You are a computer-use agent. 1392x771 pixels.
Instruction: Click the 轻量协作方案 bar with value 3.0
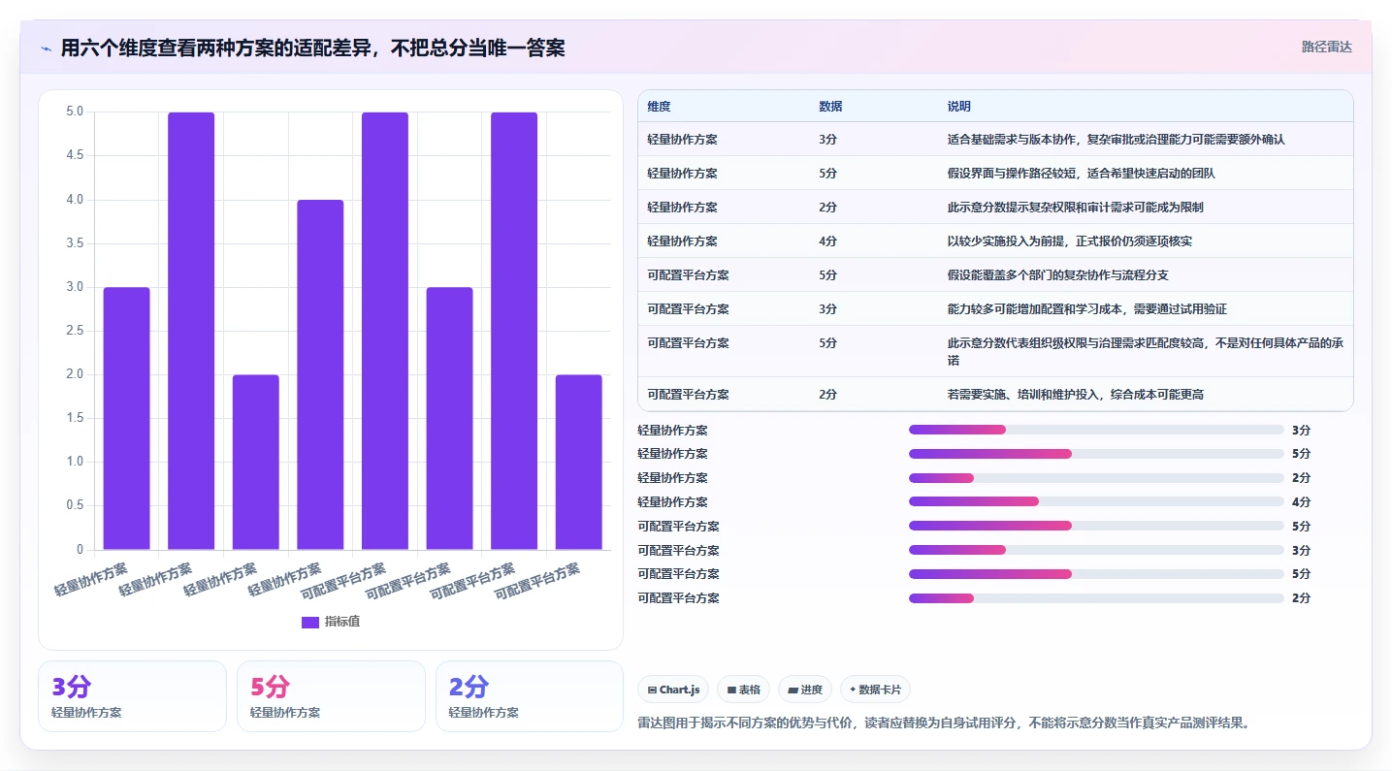point(127,418)
